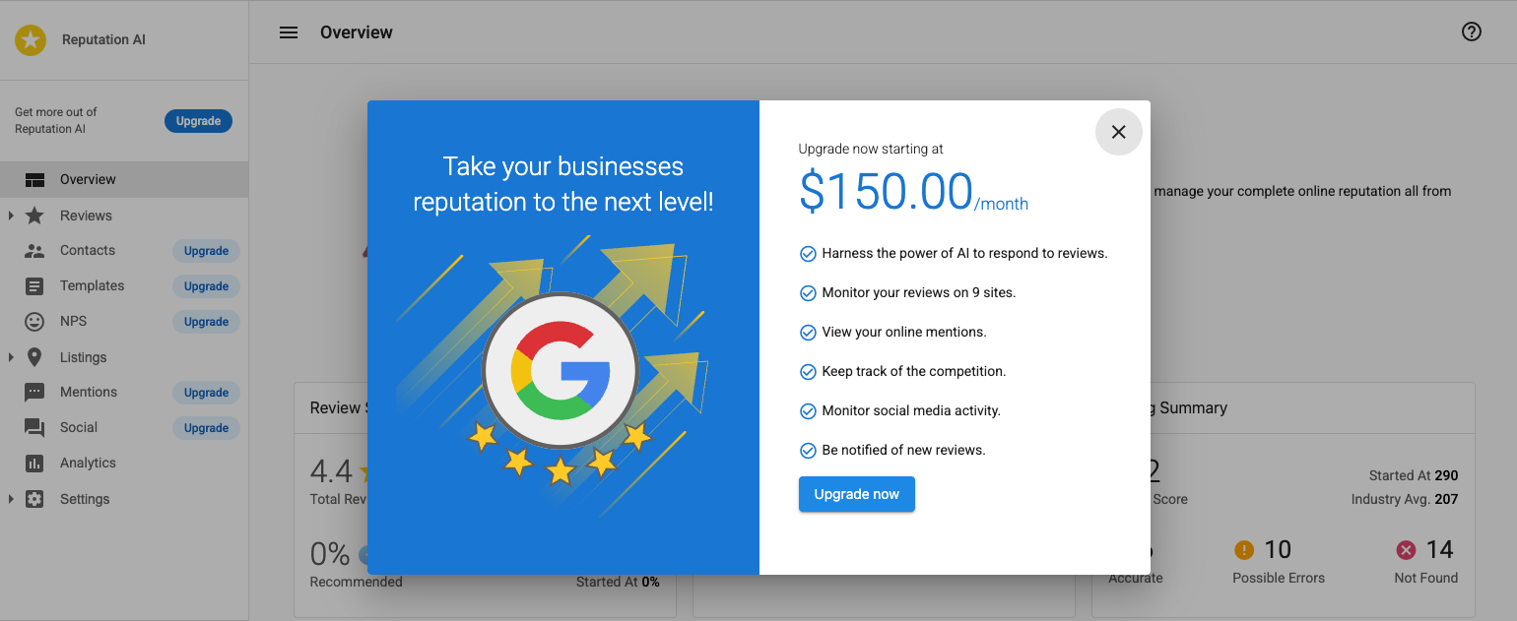Click the $150.00 price text
1517x621 pixels.
tap(886, 192)
